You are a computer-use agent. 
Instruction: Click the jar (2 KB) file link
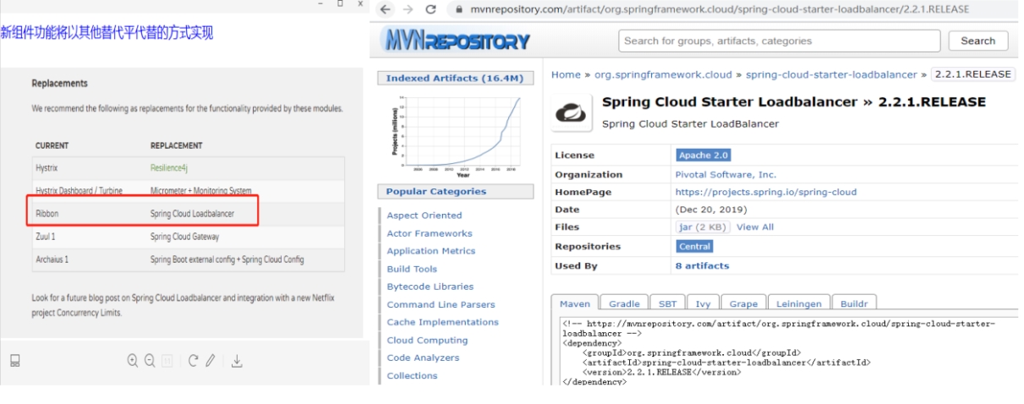(701, 227)
